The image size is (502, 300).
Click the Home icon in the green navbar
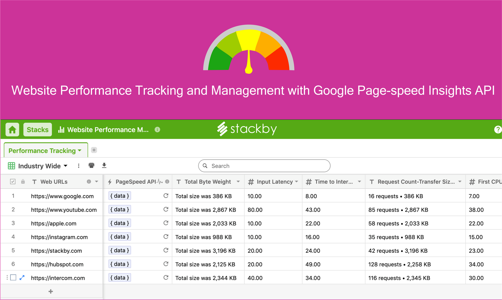pyautogui.click(x=12, y=130)
